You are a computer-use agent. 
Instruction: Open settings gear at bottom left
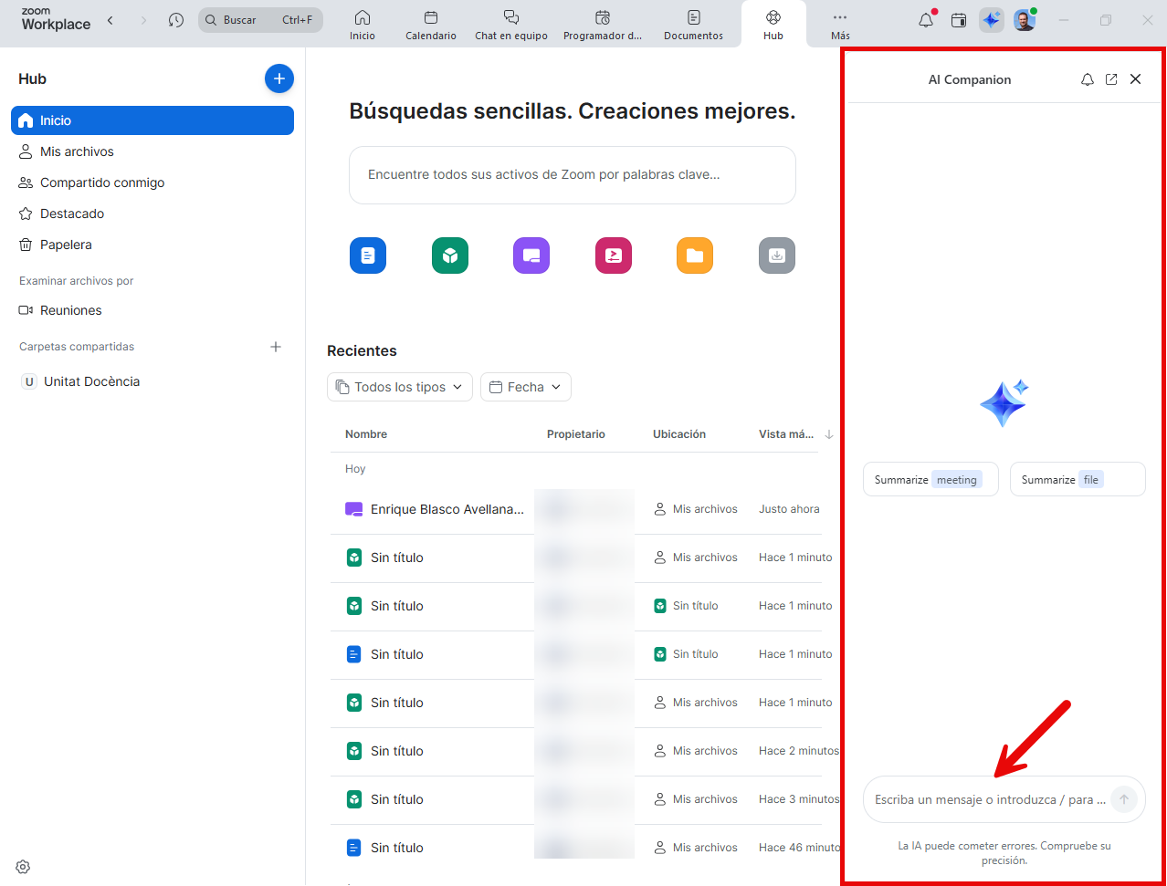click(x=24, y=867)
